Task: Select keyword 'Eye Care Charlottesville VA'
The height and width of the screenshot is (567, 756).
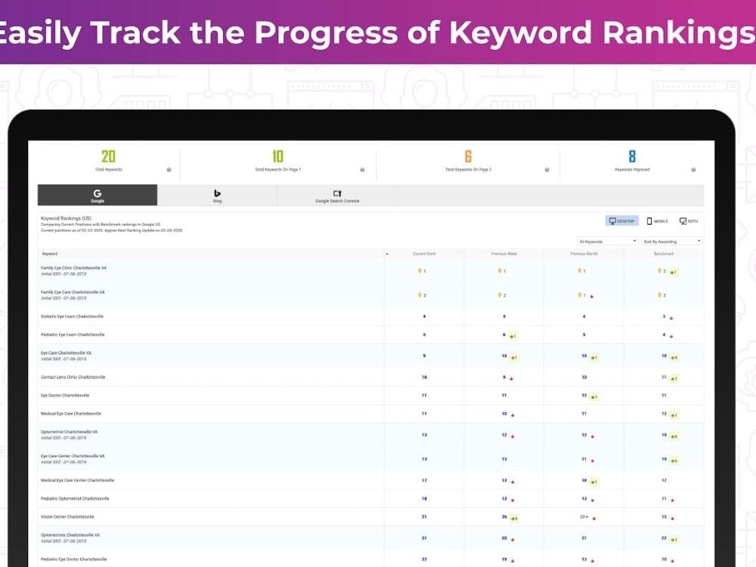Action: tap(66, 352)
